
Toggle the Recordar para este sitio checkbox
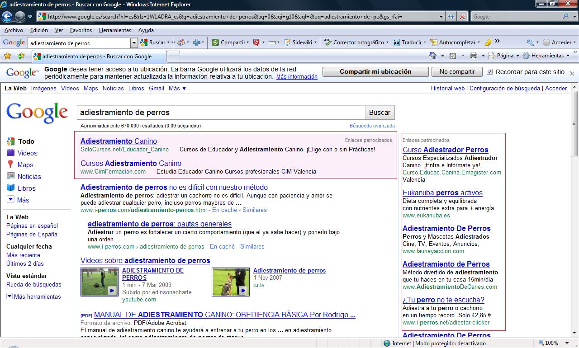(x=489, y=72)
